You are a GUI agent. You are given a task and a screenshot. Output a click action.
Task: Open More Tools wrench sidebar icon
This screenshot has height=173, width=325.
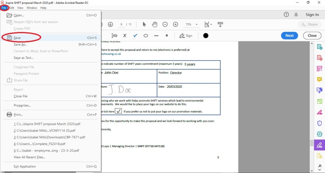pos(319,166)
